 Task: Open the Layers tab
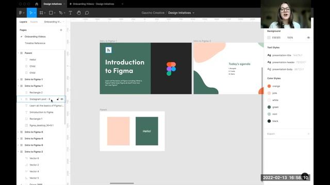23,22
